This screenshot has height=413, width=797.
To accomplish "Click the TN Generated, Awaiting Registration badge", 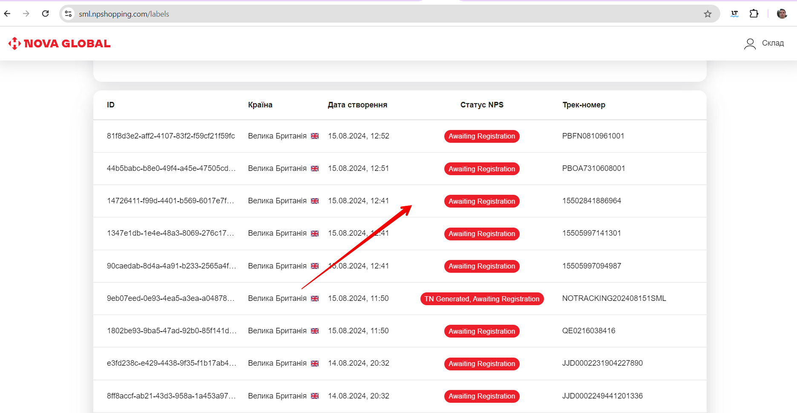I will coord(482,299).
